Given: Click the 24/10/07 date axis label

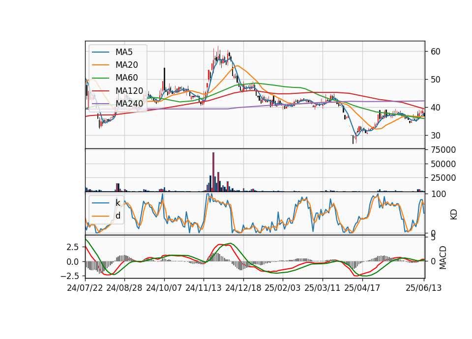Looking at the screenshot, I should pyautogui.click(x=164, y=288).
